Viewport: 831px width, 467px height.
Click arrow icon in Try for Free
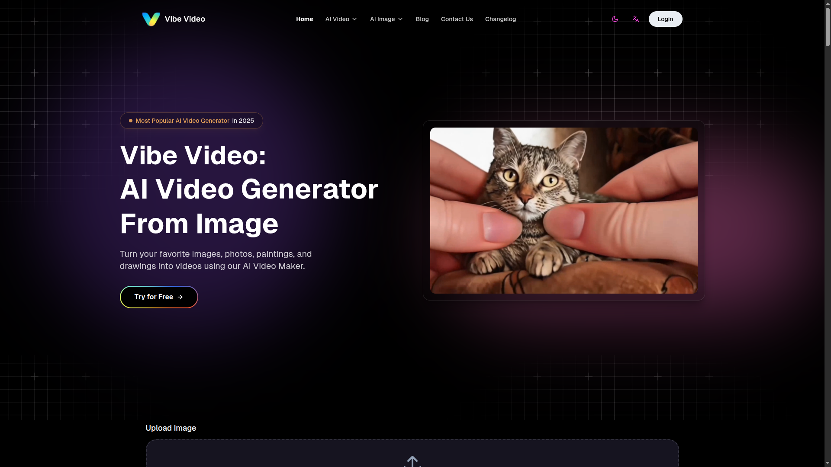[x=180, y=297]
